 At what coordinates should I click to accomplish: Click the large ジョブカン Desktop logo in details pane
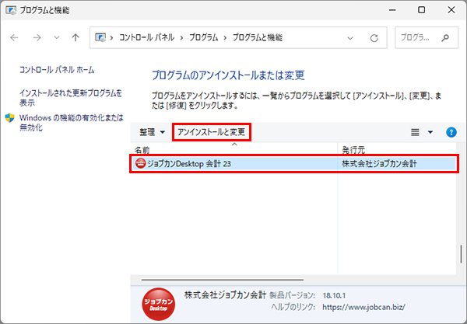159,304
